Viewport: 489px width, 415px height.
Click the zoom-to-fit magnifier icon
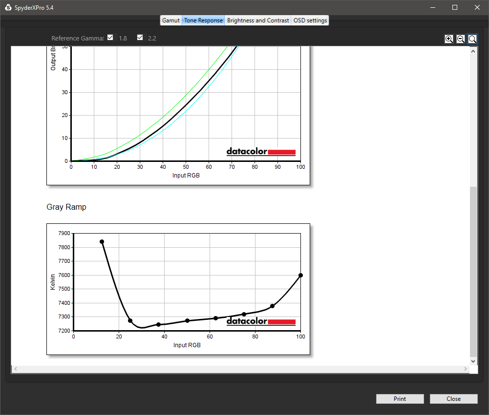click(x=472, y=39)
